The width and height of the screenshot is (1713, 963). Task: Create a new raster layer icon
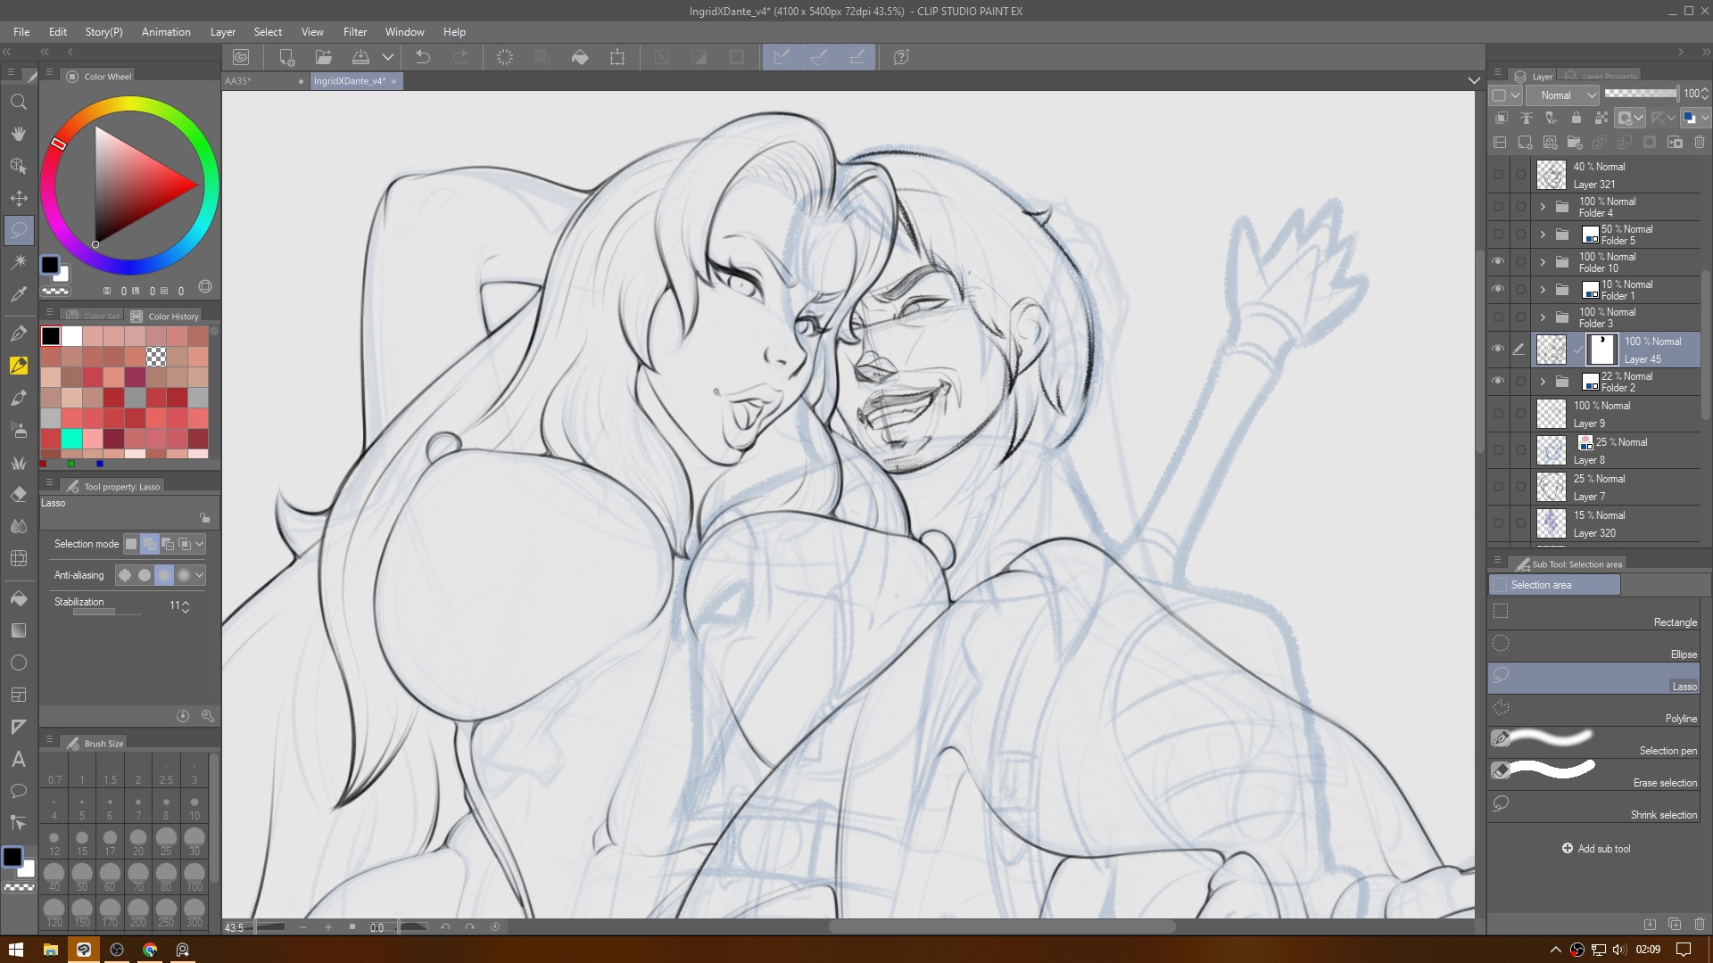coord(1525,143)
